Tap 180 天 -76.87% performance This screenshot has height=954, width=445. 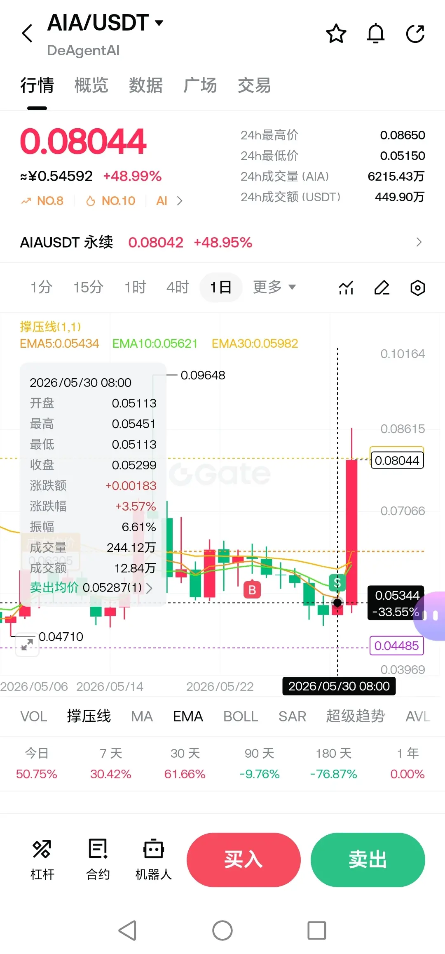pyautogui.click(x=333, y=763)
